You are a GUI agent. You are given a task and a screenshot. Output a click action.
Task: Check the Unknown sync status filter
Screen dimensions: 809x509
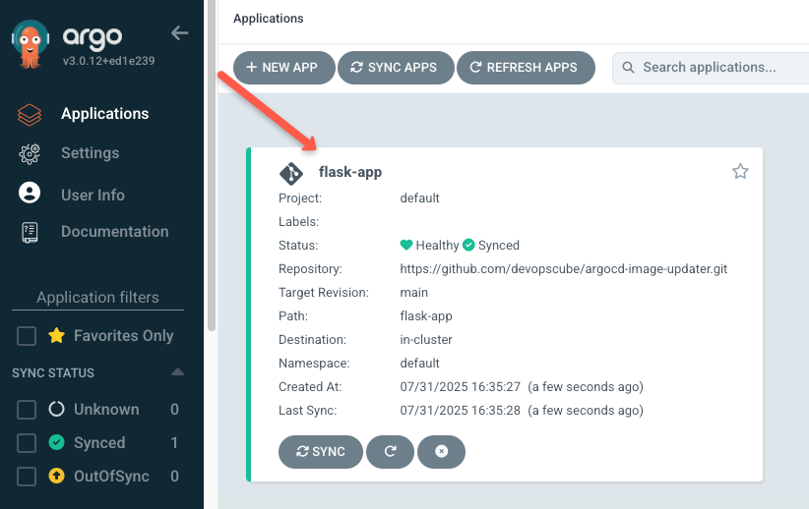pos(27,410)
